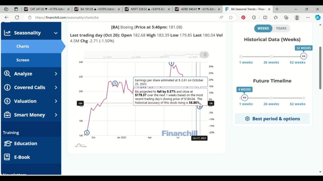Click the Historical Data 52 weeks slider handle
The image size is (323, 181).
(304, 56)
